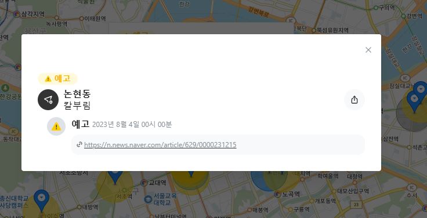Click 대모산입구역 label on map
The image size is (427, 218).
click(353, 191)
